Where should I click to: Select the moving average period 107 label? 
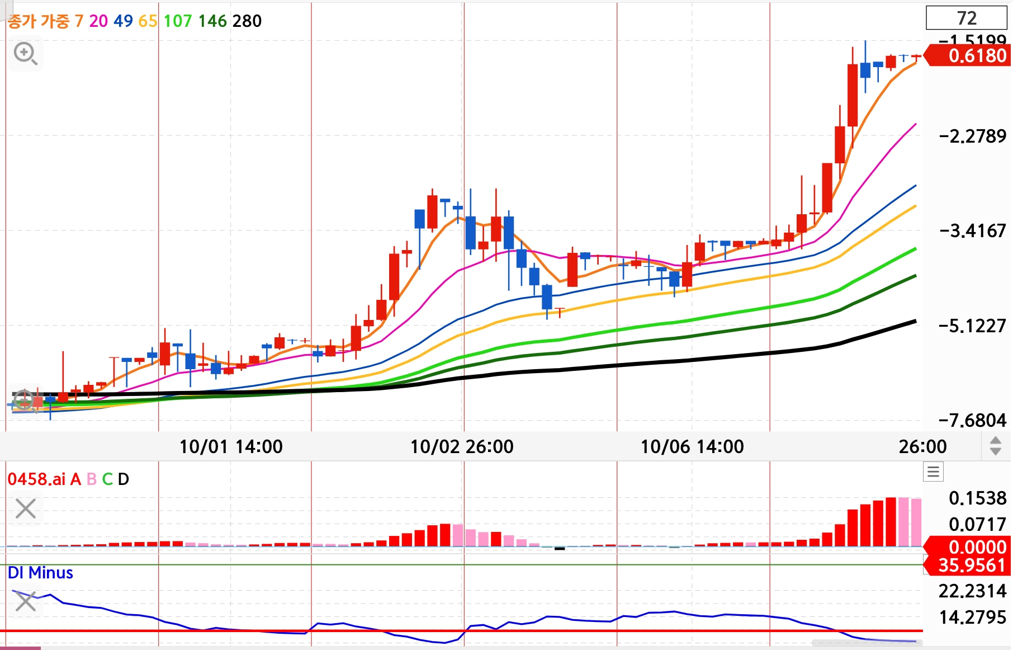(x=178, y=21)
